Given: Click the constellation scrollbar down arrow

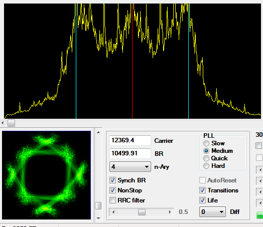Looking at the screenshot, I should point(98,218).
